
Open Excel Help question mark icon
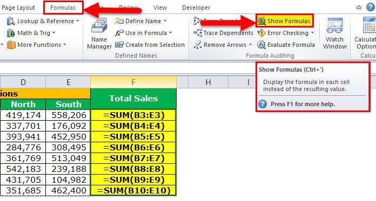(x=371, y=7)
